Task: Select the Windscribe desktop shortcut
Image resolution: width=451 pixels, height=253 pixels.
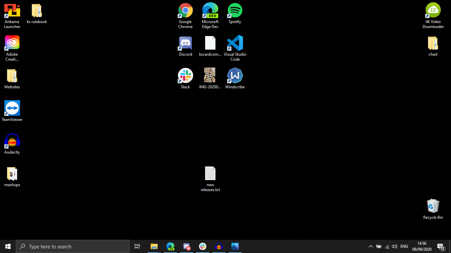Action: [x=235, y=79]
